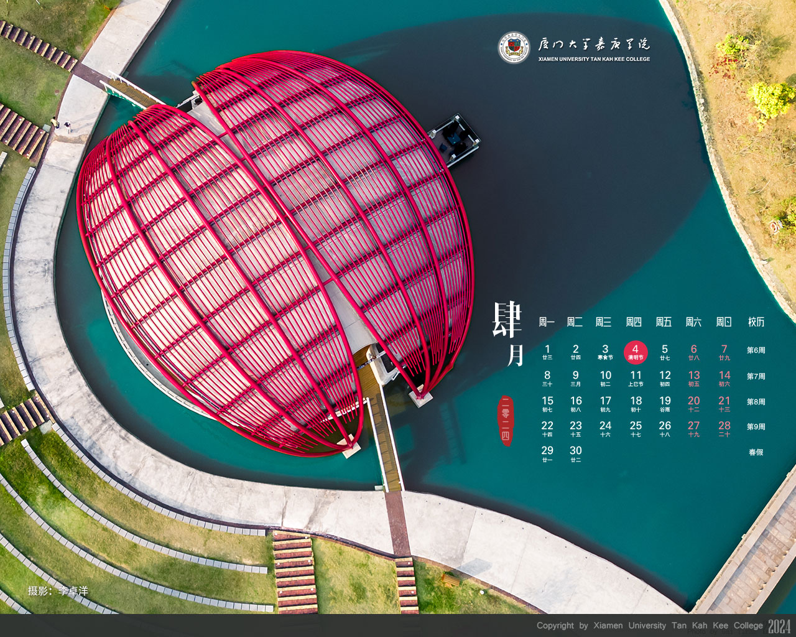
Task: Select Sunday the 28th in the calendar
Action: click(x=724, y=428)
